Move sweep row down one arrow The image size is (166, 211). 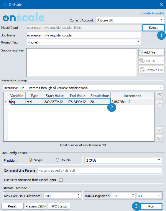pos(159,130)
